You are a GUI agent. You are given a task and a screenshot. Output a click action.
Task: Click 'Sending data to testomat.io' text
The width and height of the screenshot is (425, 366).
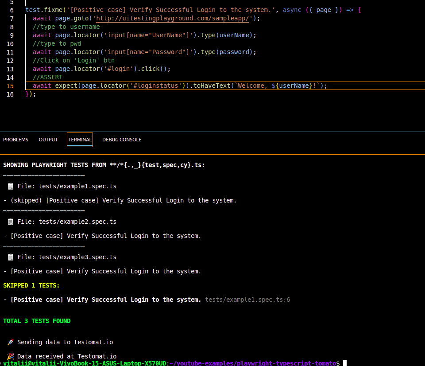tap(65, 342)
